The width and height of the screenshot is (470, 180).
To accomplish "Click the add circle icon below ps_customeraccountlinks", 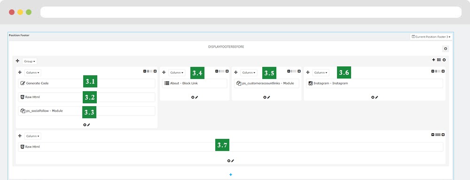I will tap(265, 97).
